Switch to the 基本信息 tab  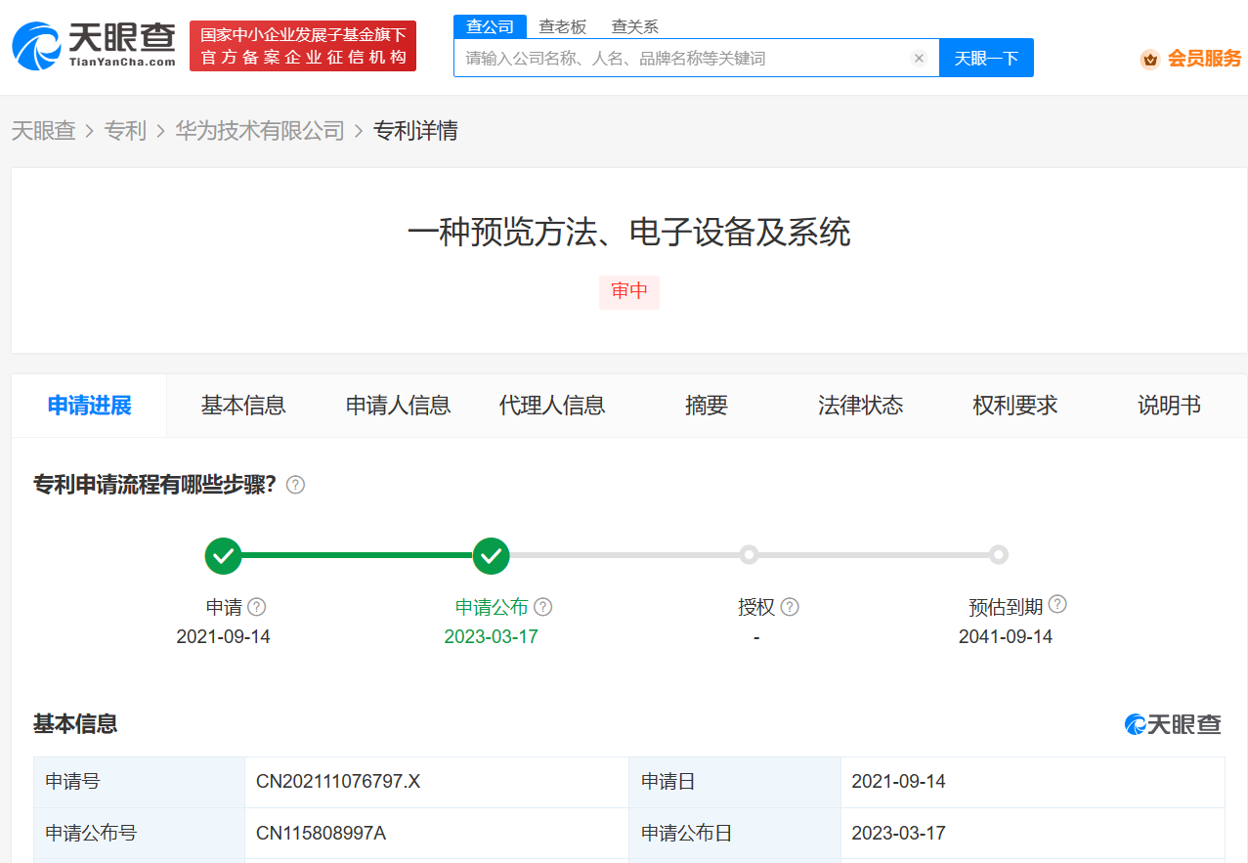(243, 406)
